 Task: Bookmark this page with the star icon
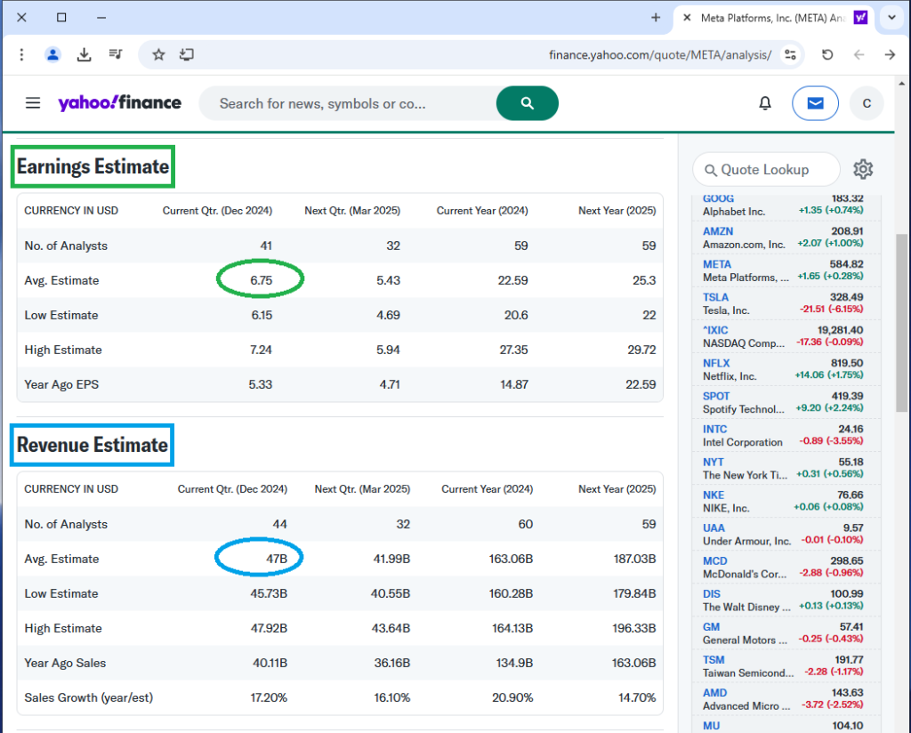[158, 54]
